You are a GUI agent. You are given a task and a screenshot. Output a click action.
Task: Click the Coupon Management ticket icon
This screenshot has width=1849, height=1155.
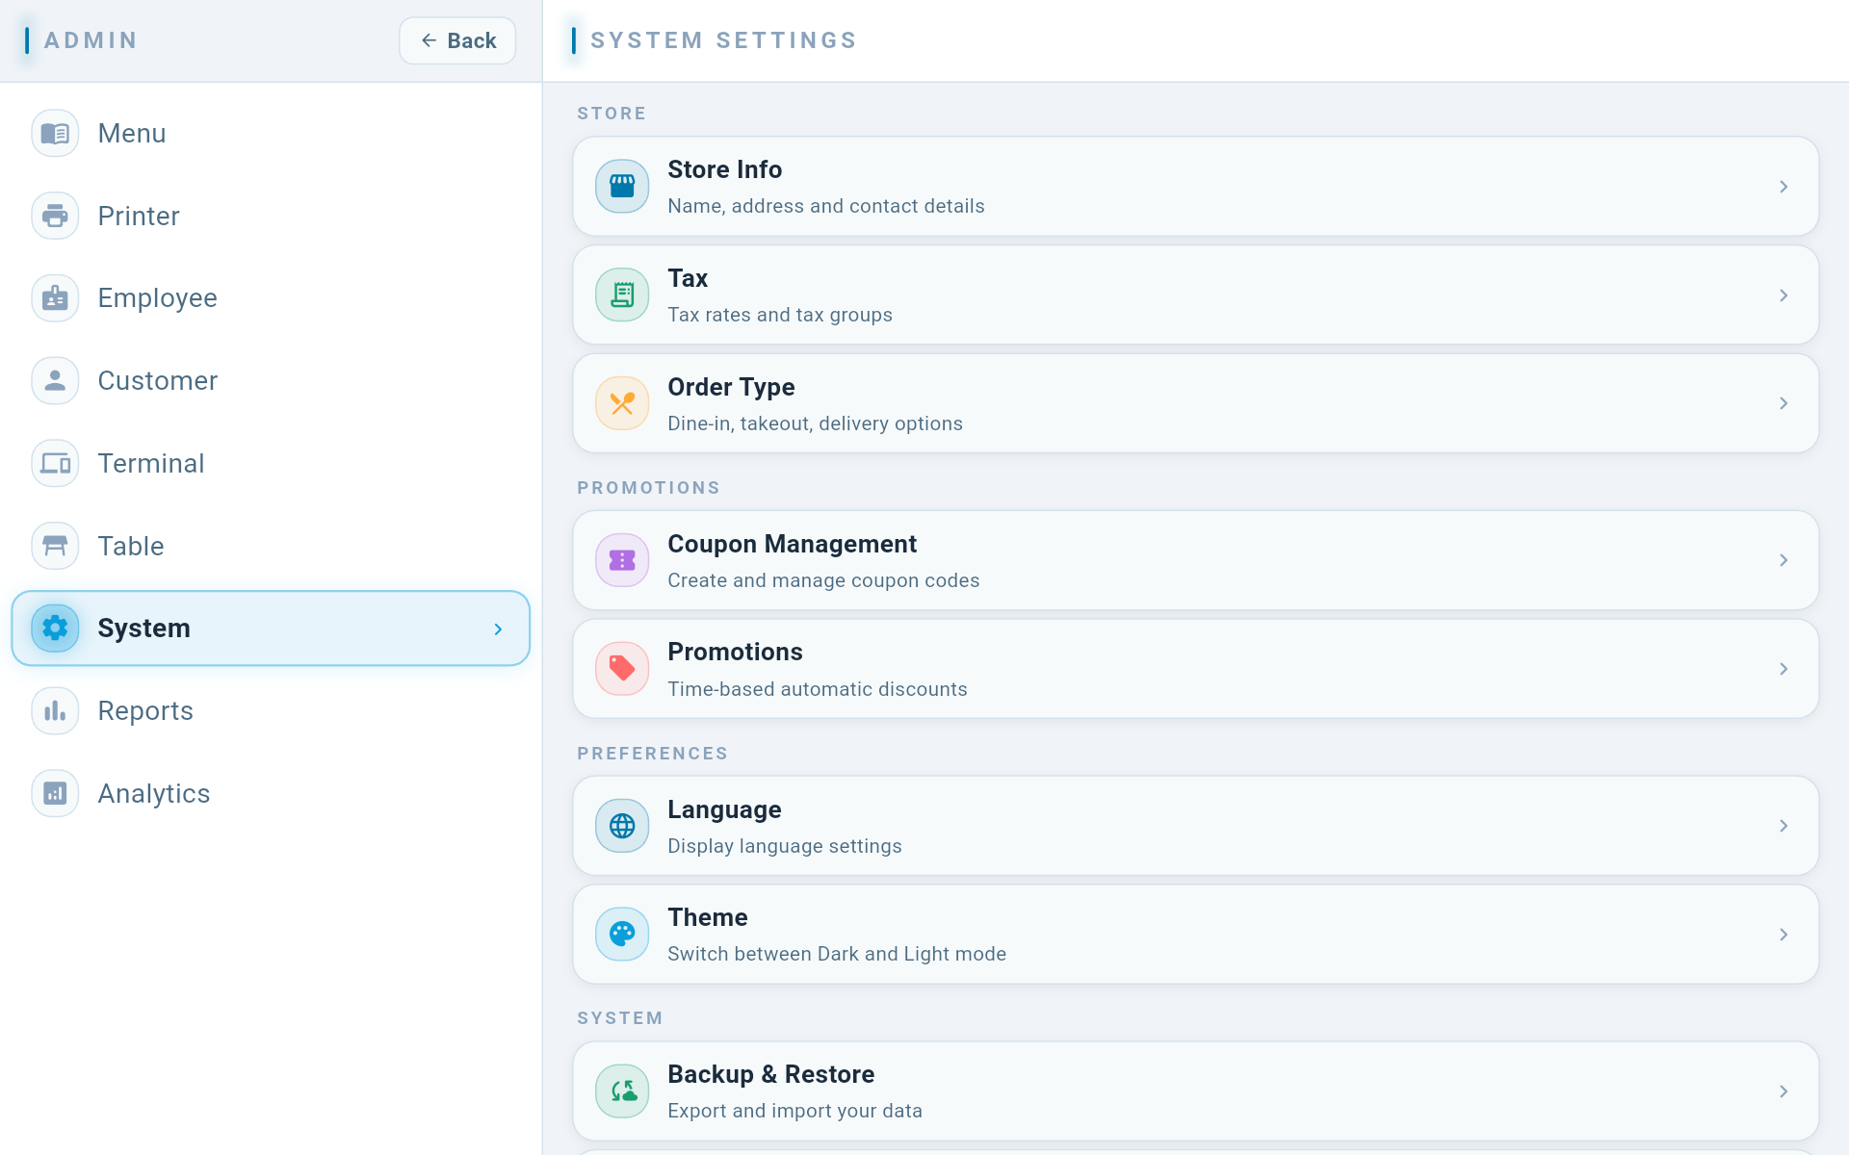pos(622,560)
